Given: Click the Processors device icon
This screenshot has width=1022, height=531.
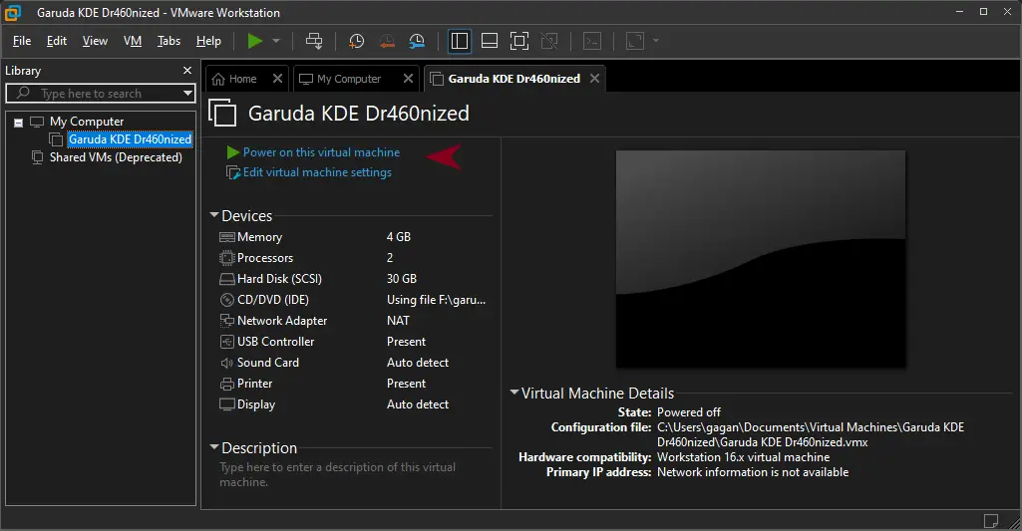Looking at the screenshot, I should 226,258.
